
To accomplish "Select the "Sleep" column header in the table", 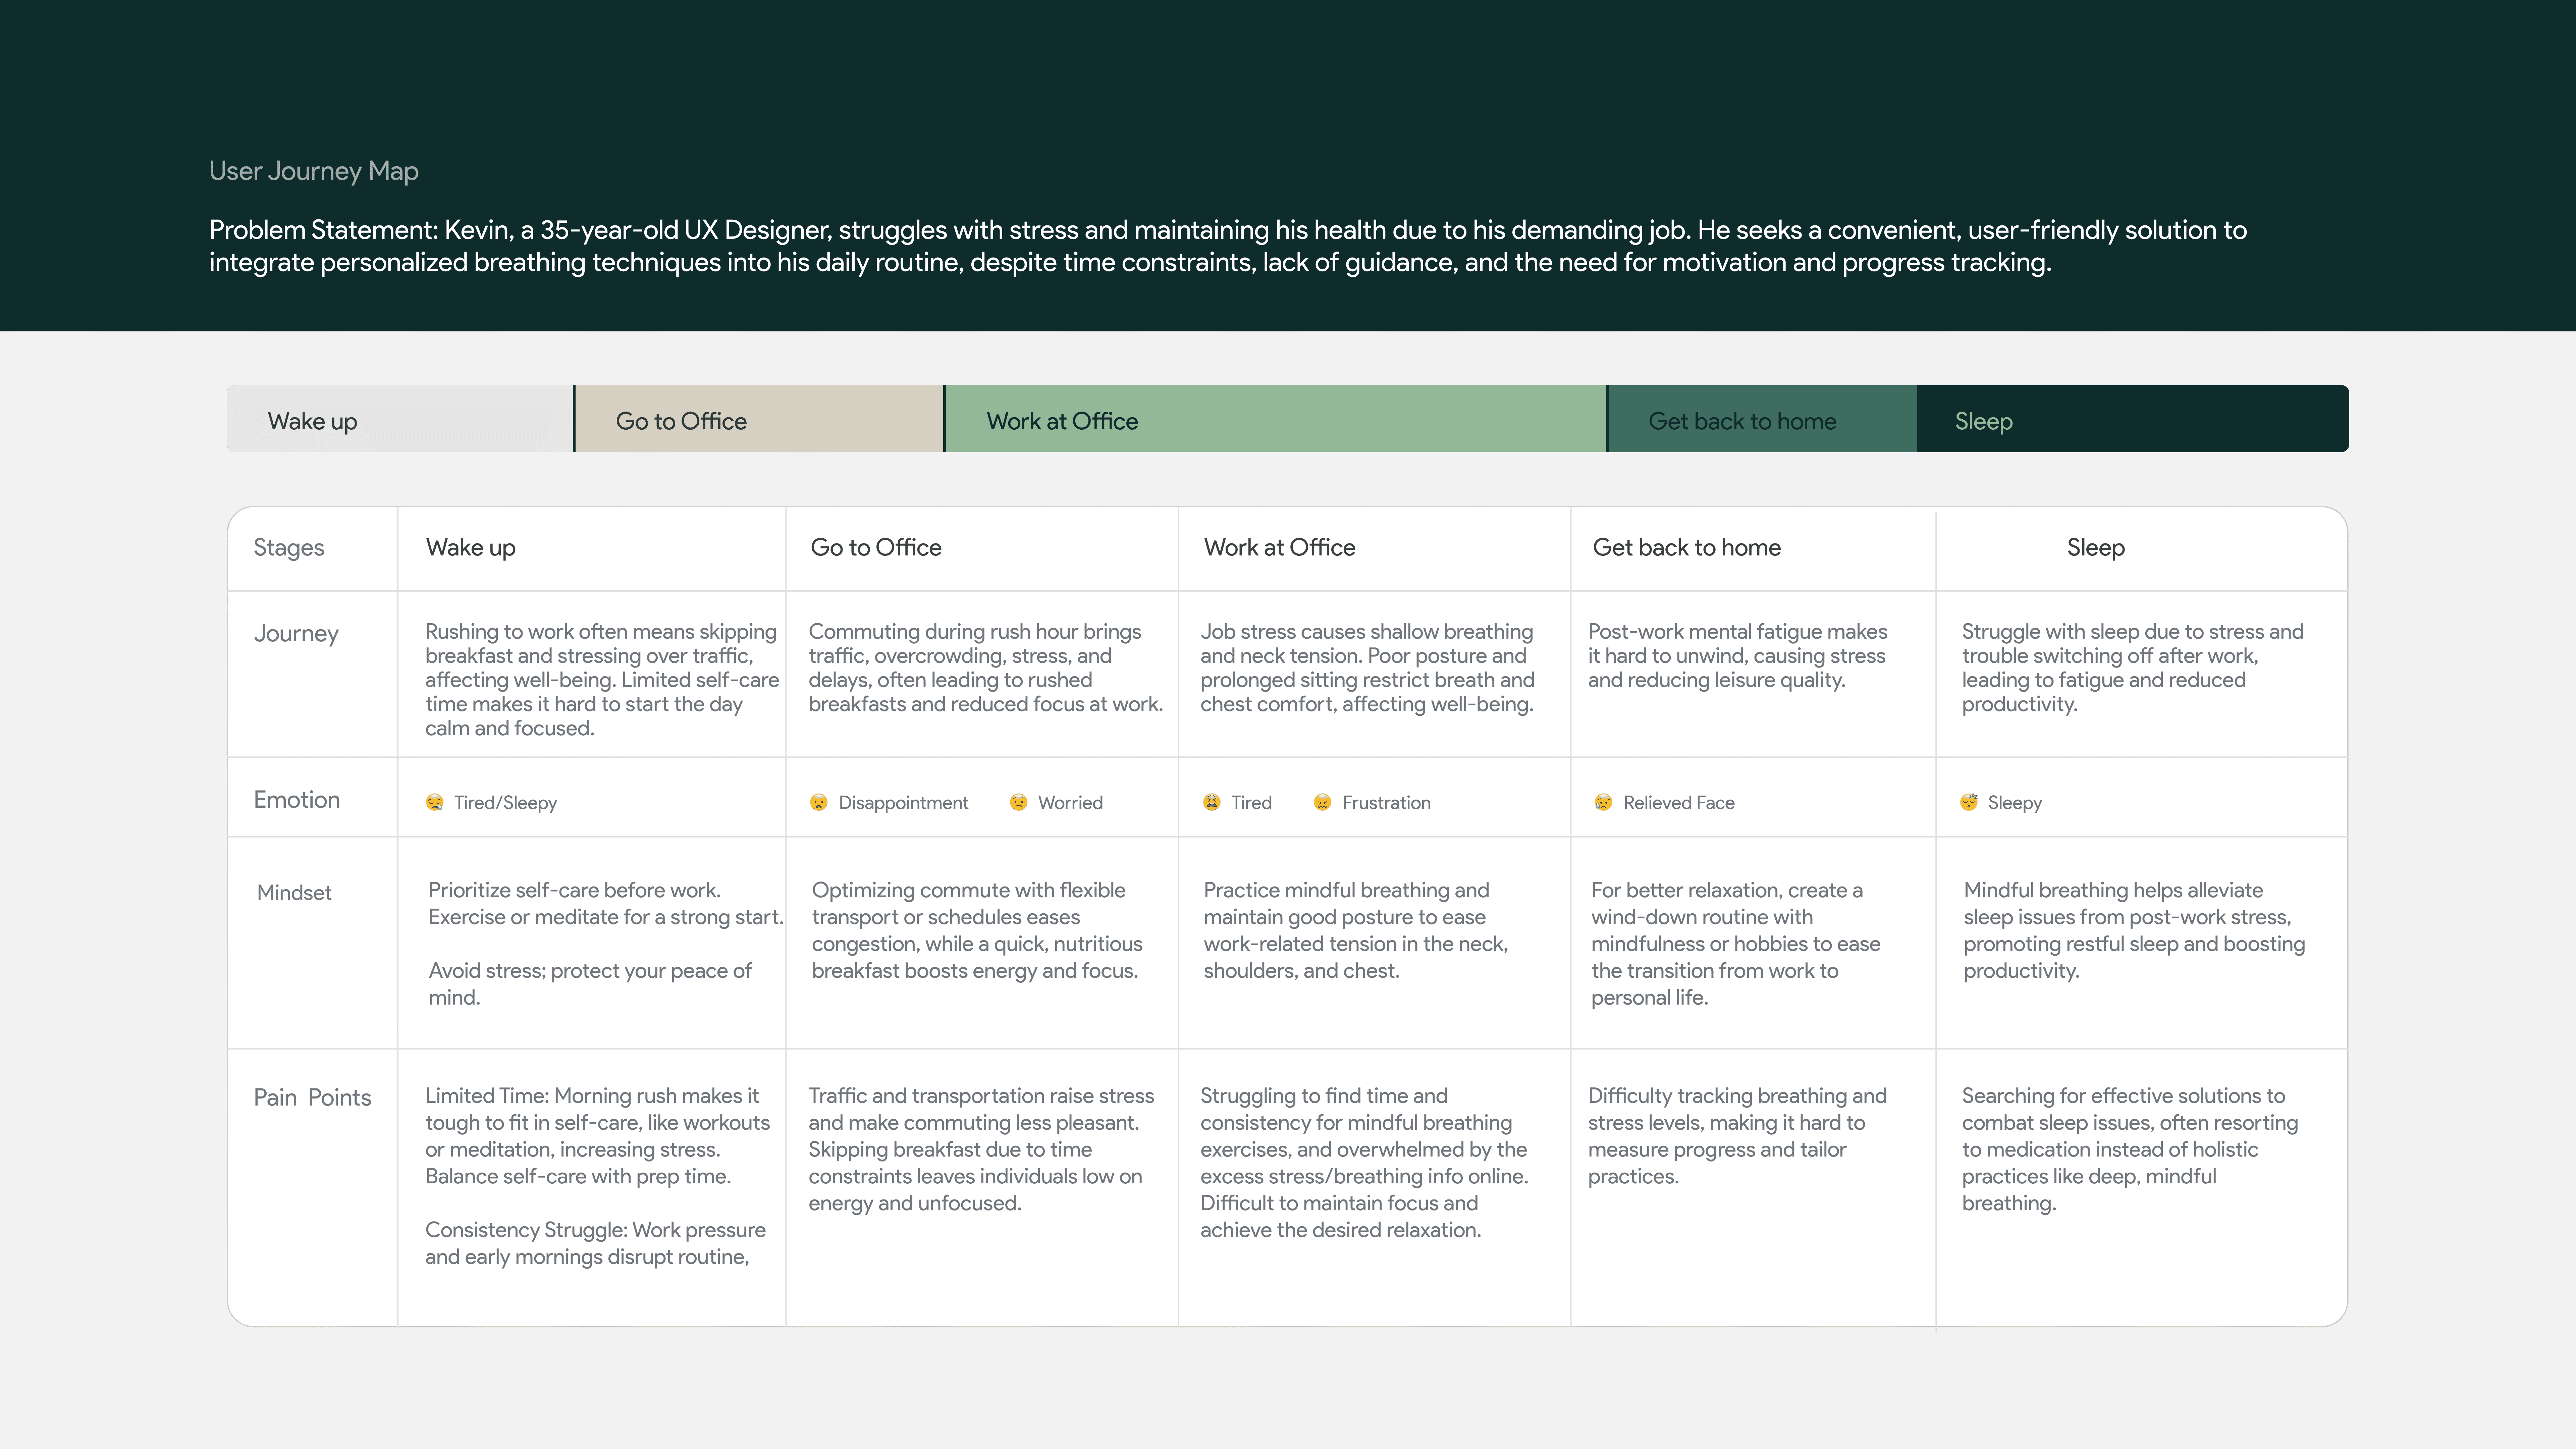I will [x=2096, y=548].
